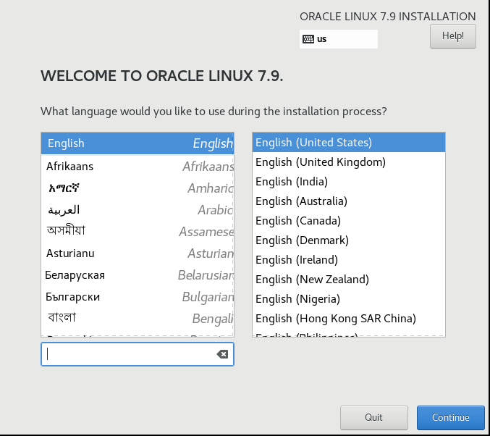The height and width of the screenshot is (436, 490).
Task: Continue to the next installation step
Action: (450, 417)
